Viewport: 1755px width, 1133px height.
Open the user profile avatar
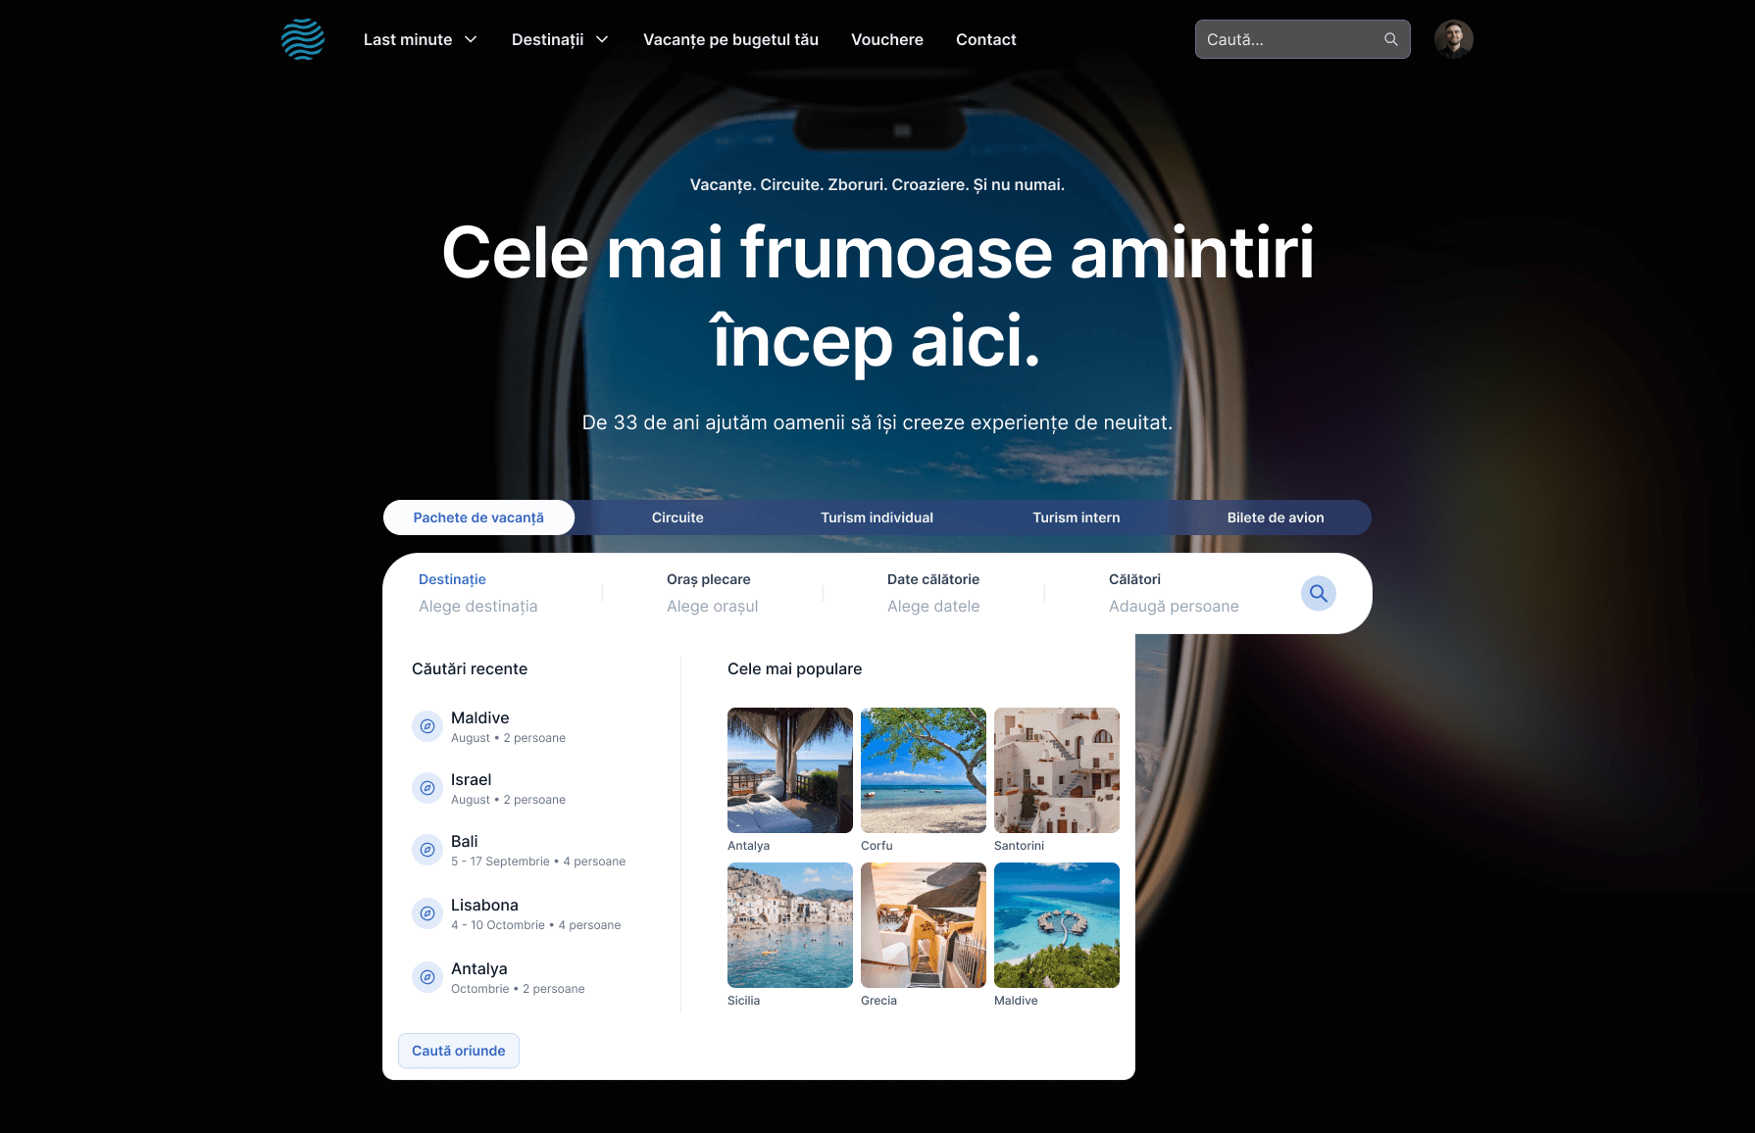tap(1453, 39)
